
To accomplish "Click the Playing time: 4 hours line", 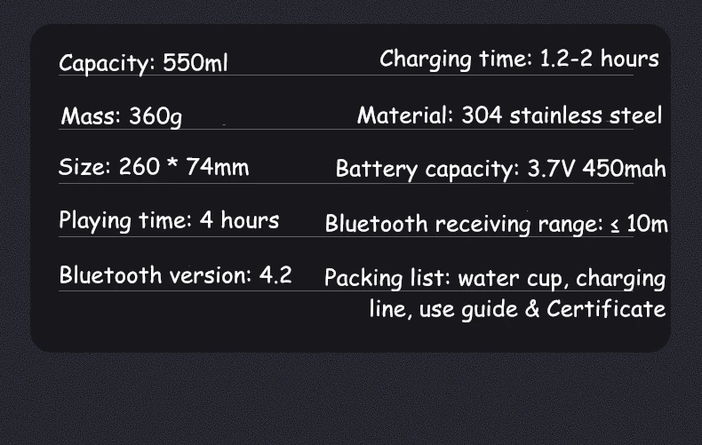I will pyautogui.click(x=169, y=220).
